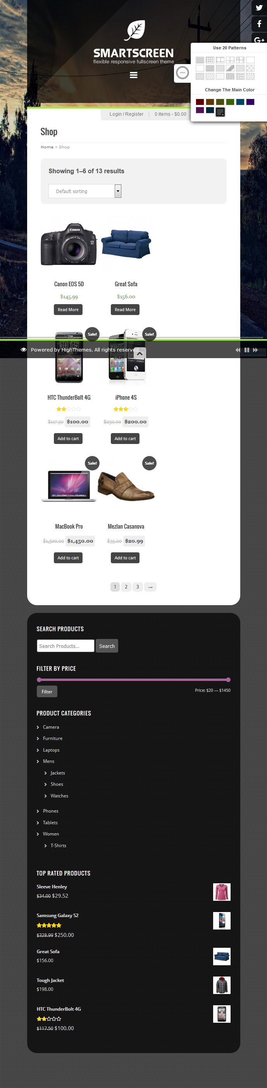Add HTC ThunderBolt 4G to cart
This screenshot has width=267, height=1088.
pyautogui.click(x=68, y=439)
